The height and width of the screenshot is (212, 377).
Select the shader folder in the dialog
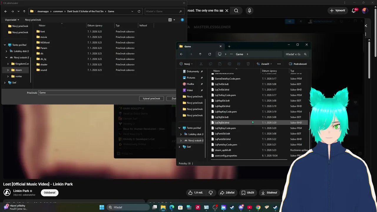point(44,64)
